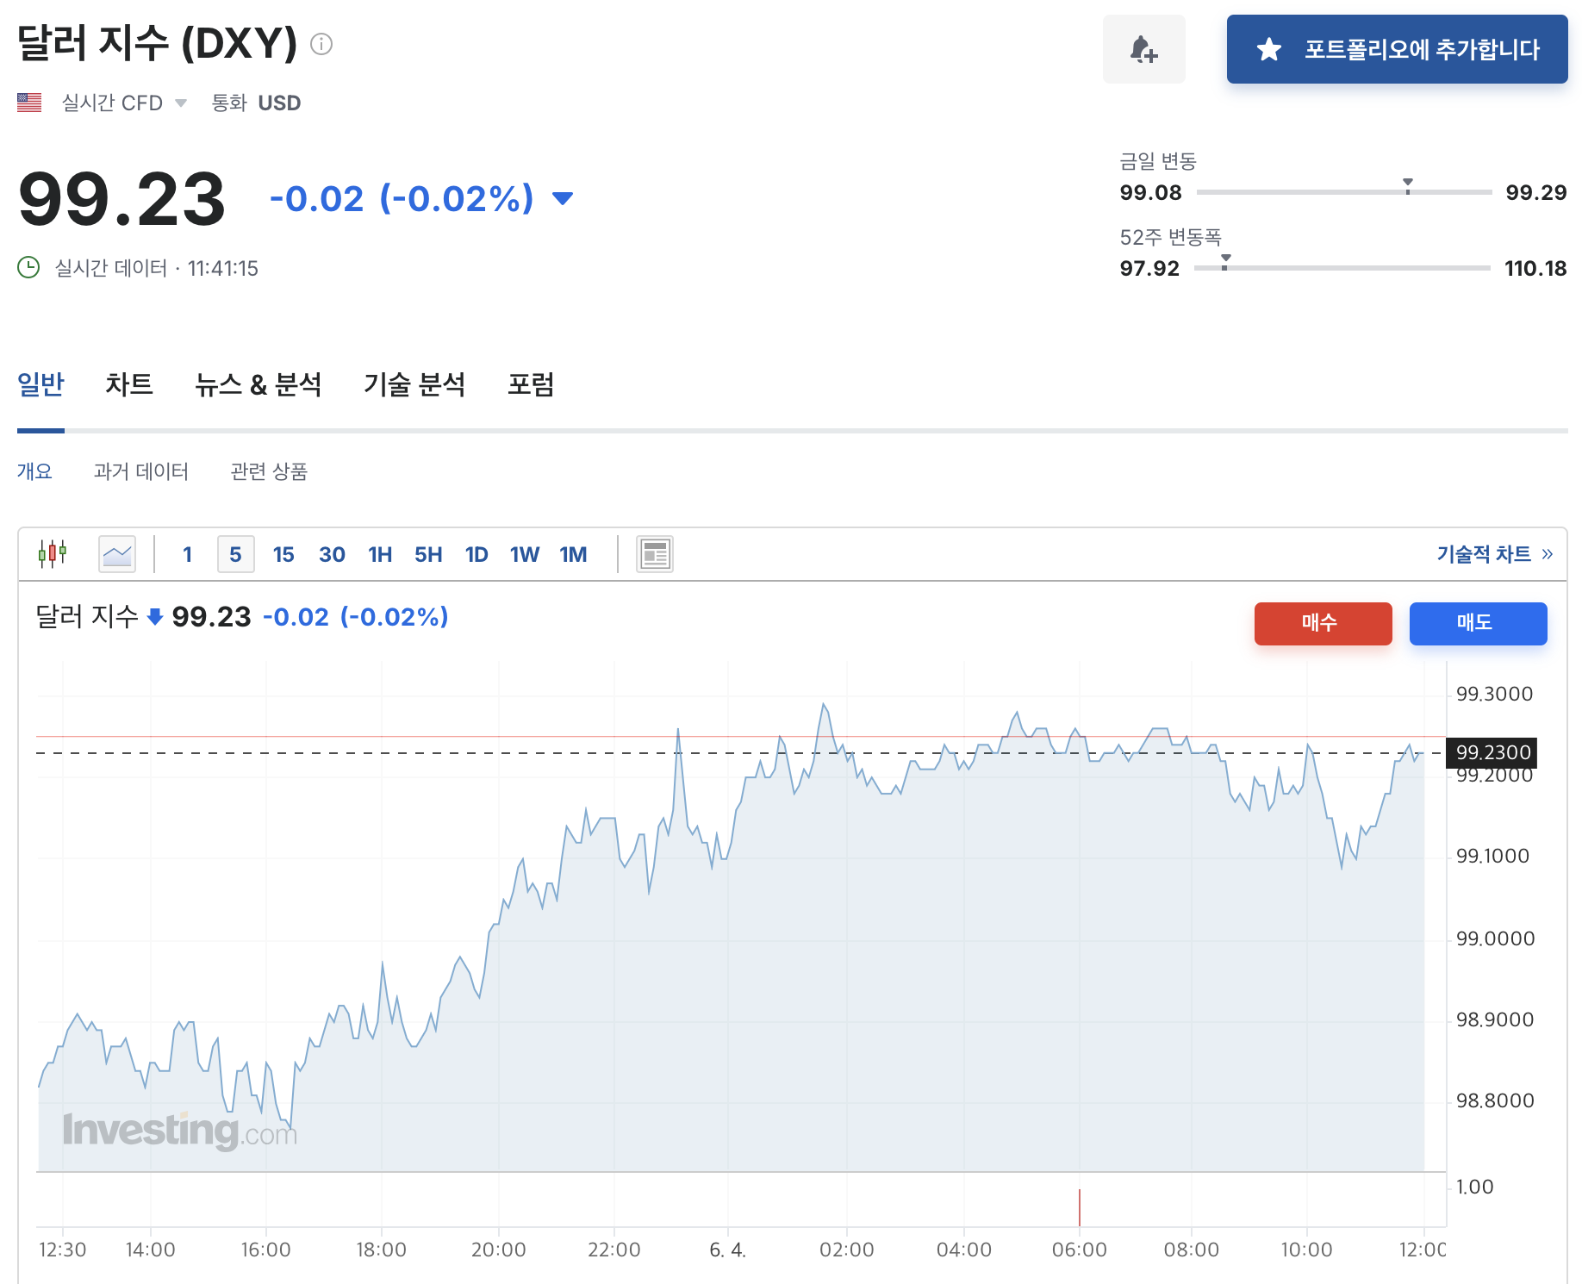1582x1284 pixels.
Task: Click the red 매수 button
Action: point(1323,623)
